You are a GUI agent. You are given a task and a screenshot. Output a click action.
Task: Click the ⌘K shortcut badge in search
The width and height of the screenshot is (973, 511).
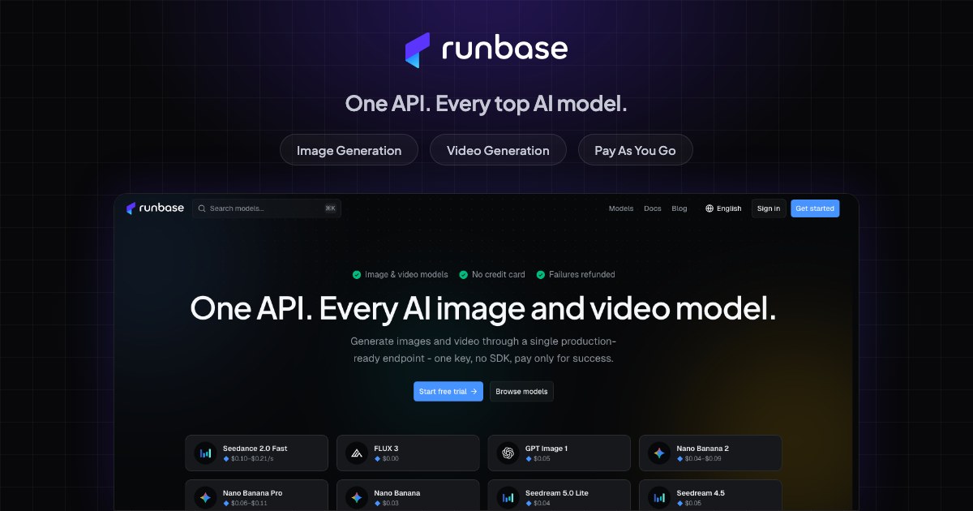point(330,208)
